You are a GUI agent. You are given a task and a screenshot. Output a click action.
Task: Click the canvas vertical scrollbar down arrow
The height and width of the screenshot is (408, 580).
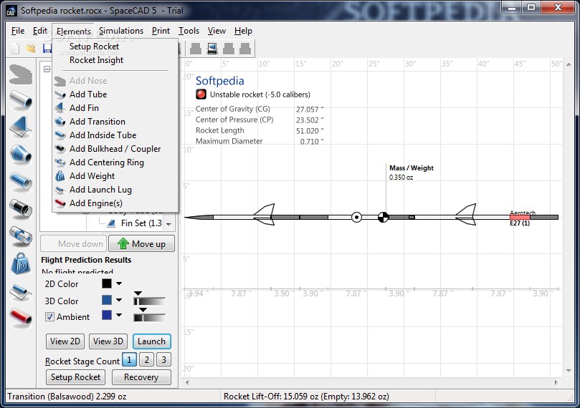569,370
